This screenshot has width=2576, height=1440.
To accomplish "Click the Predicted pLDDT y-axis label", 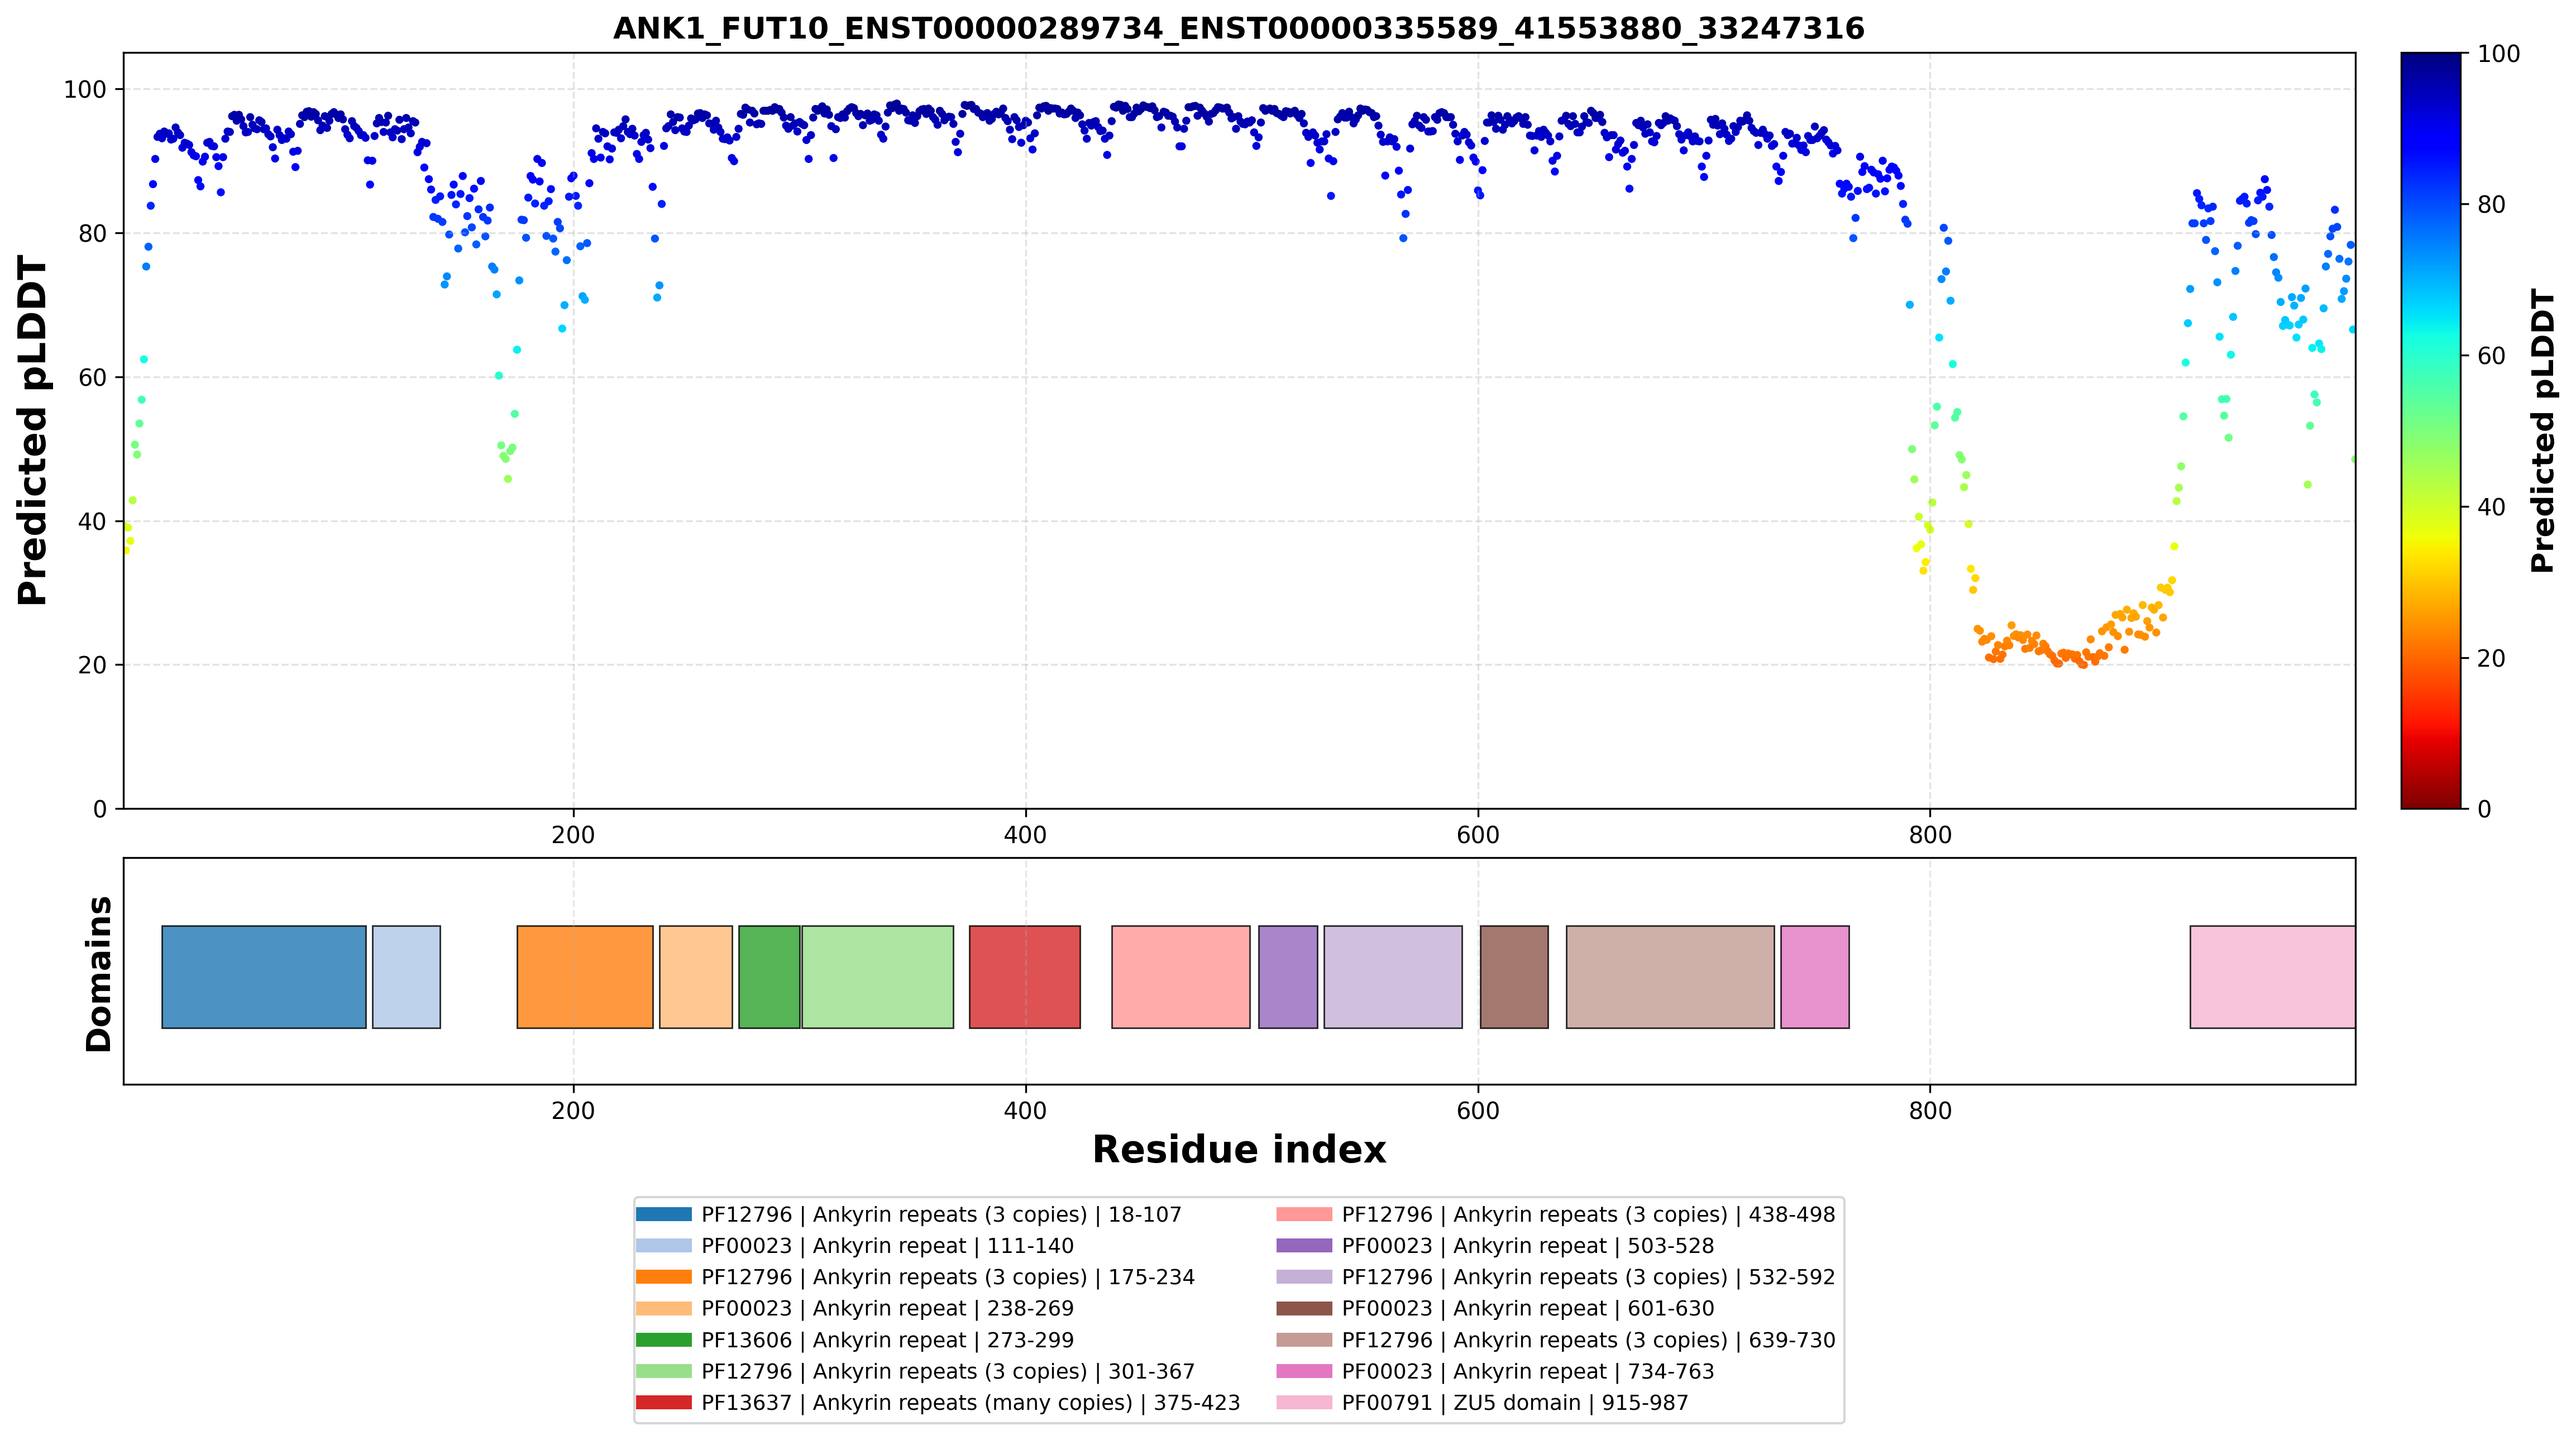I will coord(32,430).
